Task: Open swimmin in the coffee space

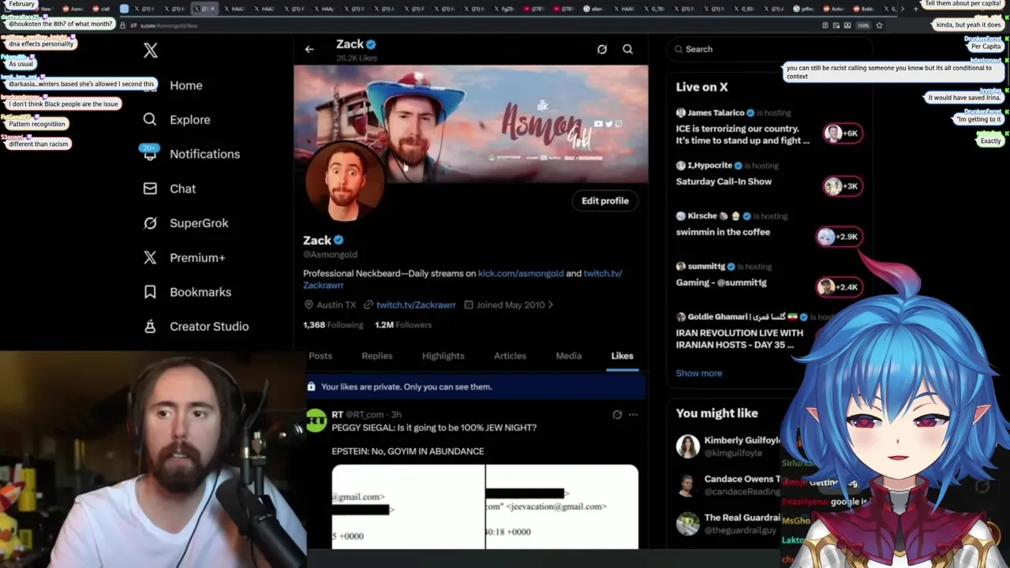Action: click(x=723, y=232)
